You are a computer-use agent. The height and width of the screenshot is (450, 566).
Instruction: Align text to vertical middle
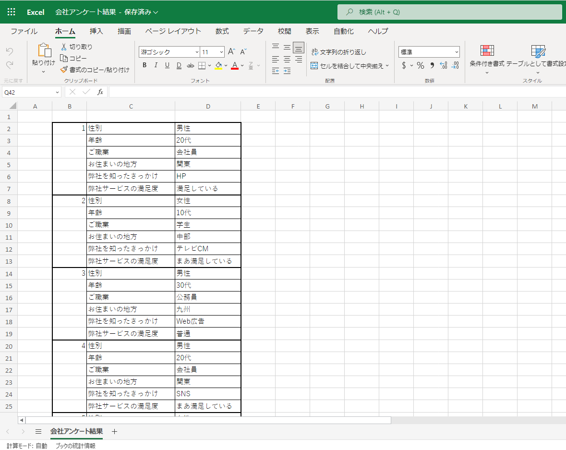[287, 47]
